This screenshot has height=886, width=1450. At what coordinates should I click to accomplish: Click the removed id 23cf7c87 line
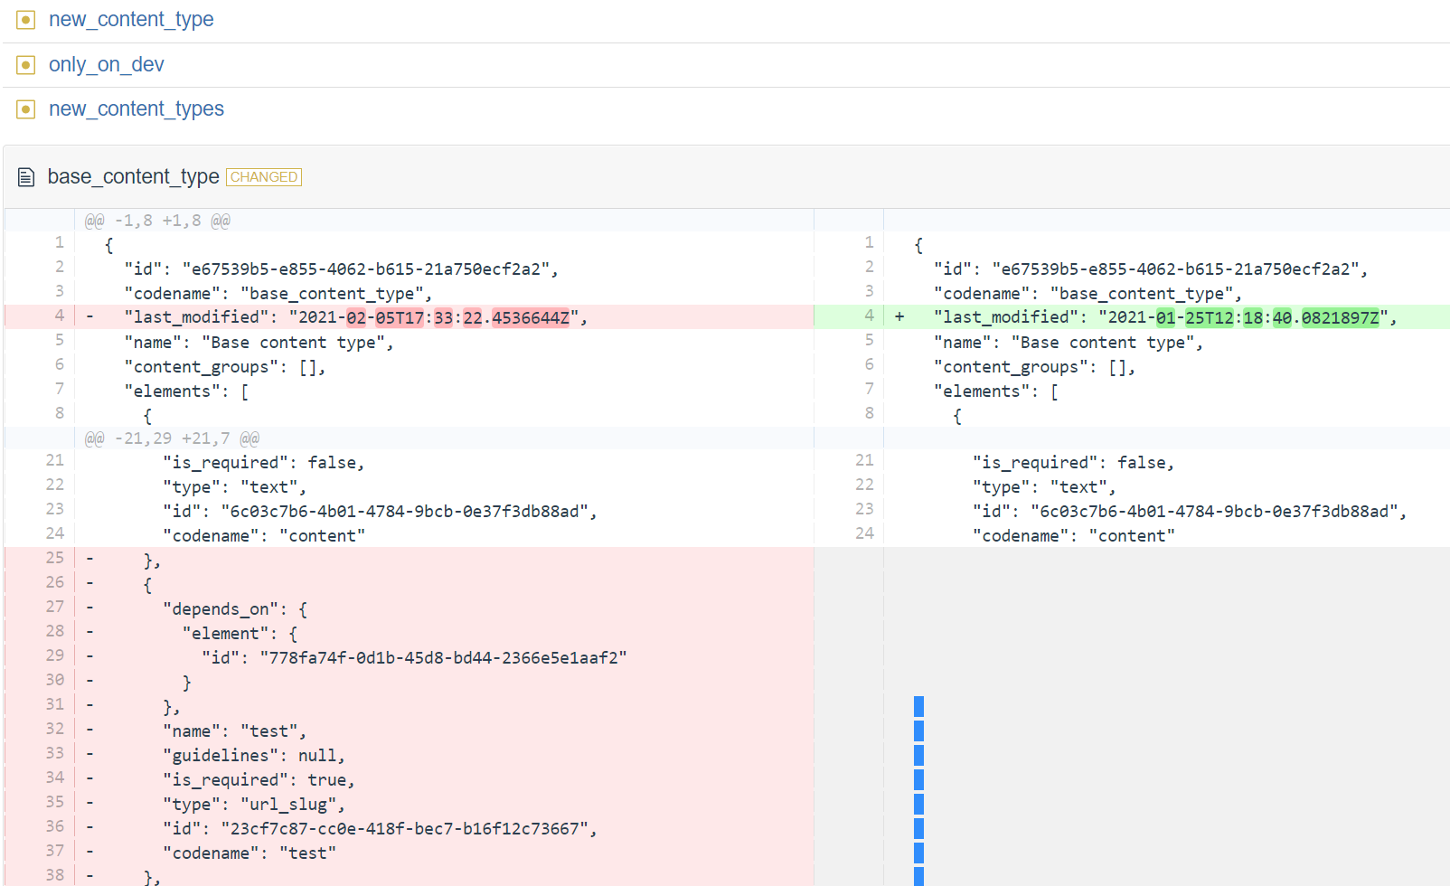click(x=380, y=829)
